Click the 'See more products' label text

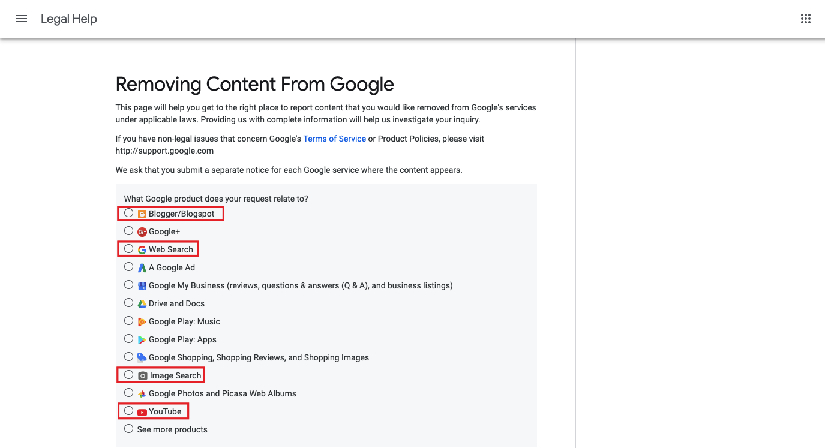[172, 429]
